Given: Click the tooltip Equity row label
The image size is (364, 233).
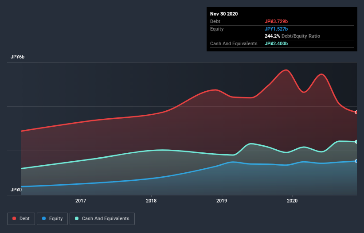Looking at the screenshot, I should (x=217, y=29).
